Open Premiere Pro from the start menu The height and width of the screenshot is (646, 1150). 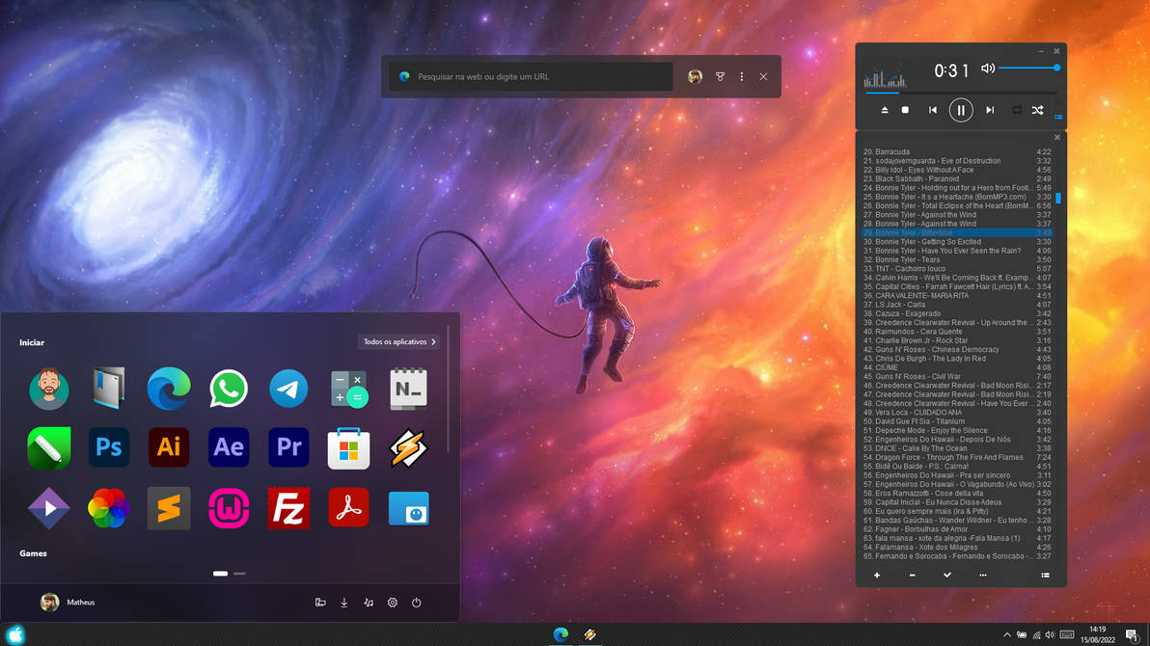coord(287,446)
